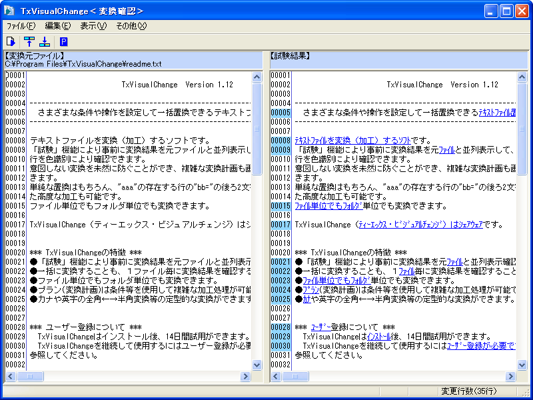The height and width of the screenshot is (400, 533).
Task: Click line 00010 text in left pane
Action: click(88, 159)
